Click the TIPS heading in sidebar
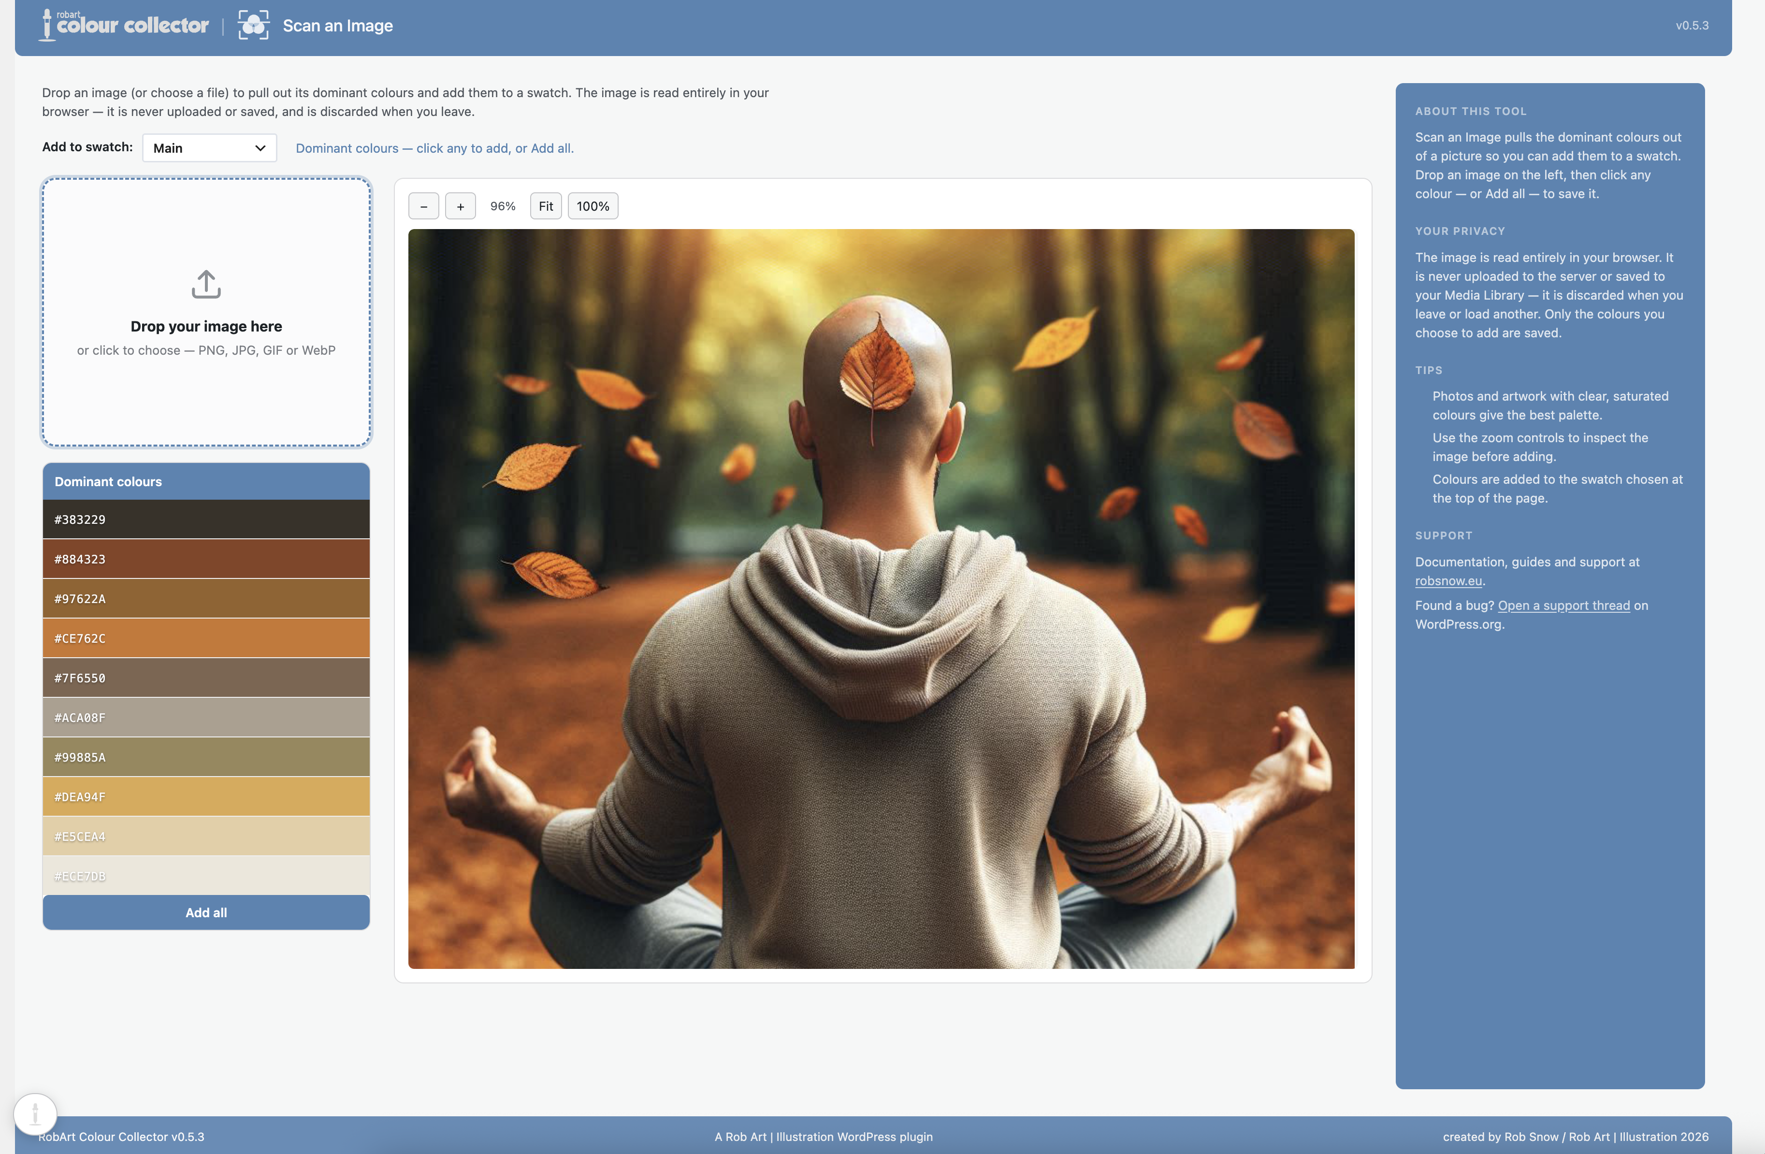The image size is (1765, 1154). point(1428,370)
